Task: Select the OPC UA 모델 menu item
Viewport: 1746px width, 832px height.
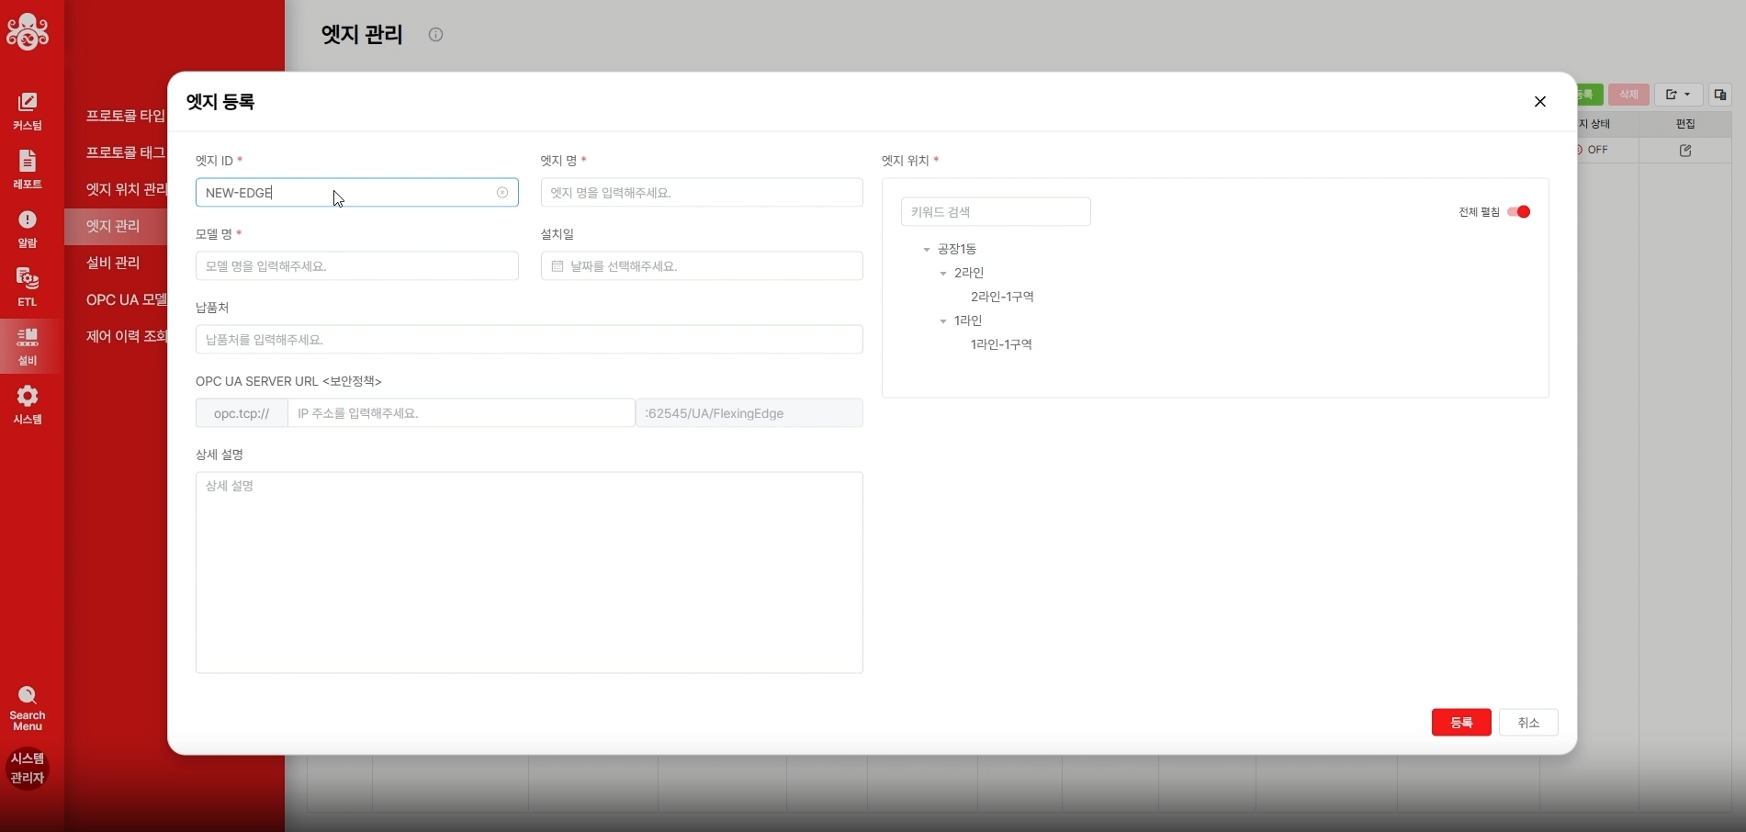Action: pyautogui.click(x=126, y=299)
